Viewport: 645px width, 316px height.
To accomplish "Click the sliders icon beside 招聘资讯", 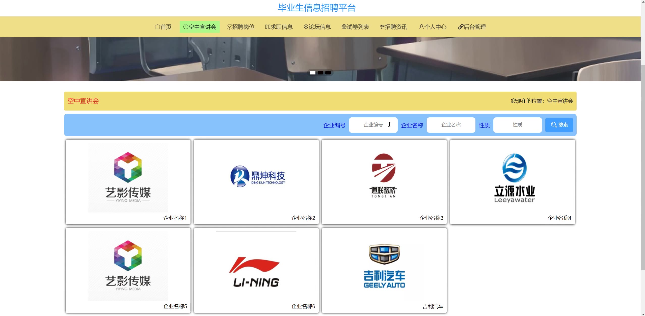I will click(x=382, y=27).
